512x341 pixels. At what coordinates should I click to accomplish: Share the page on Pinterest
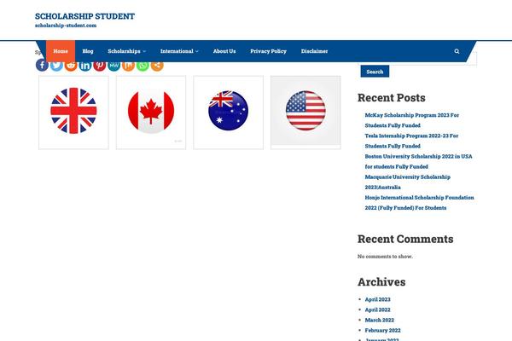(100, 66)
